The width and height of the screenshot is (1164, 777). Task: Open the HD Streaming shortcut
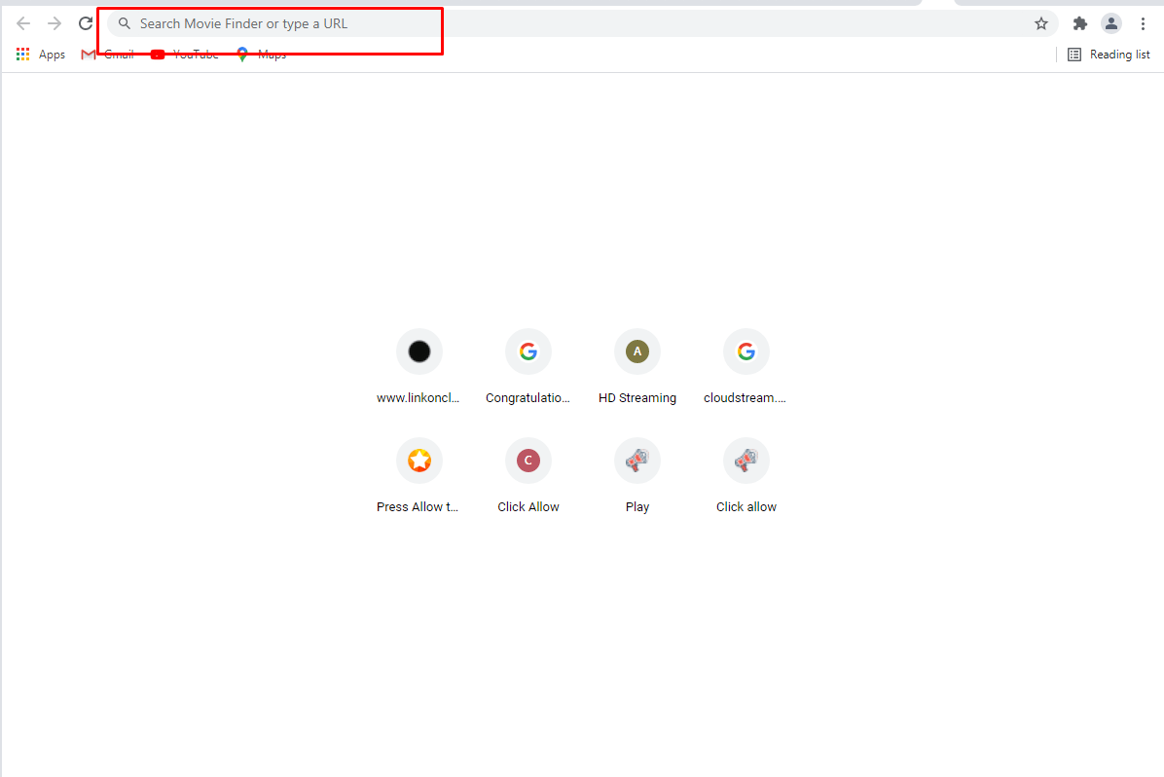(x=637, y=365)
